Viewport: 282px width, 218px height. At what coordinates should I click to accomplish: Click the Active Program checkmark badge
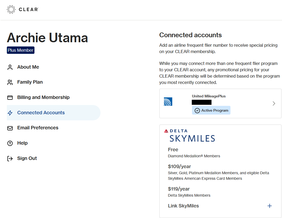point(197,110)
